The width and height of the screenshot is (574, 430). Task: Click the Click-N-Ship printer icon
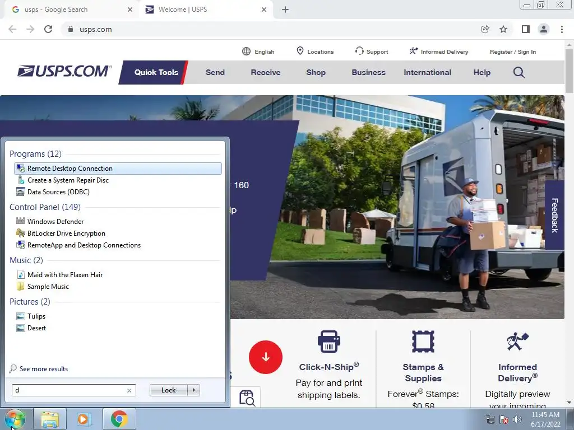(x=328, y=342)
